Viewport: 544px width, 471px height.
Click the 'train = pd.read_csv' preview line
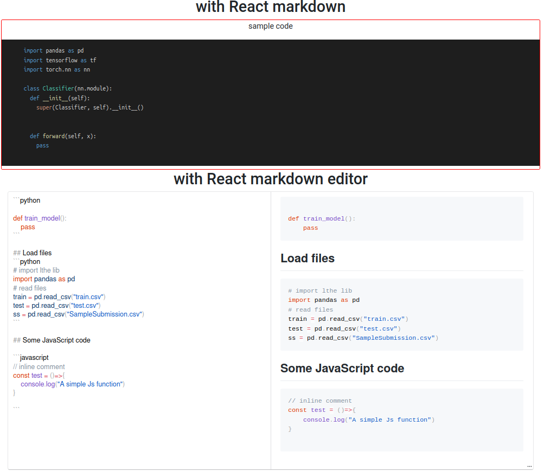click(x=348, y=319)
